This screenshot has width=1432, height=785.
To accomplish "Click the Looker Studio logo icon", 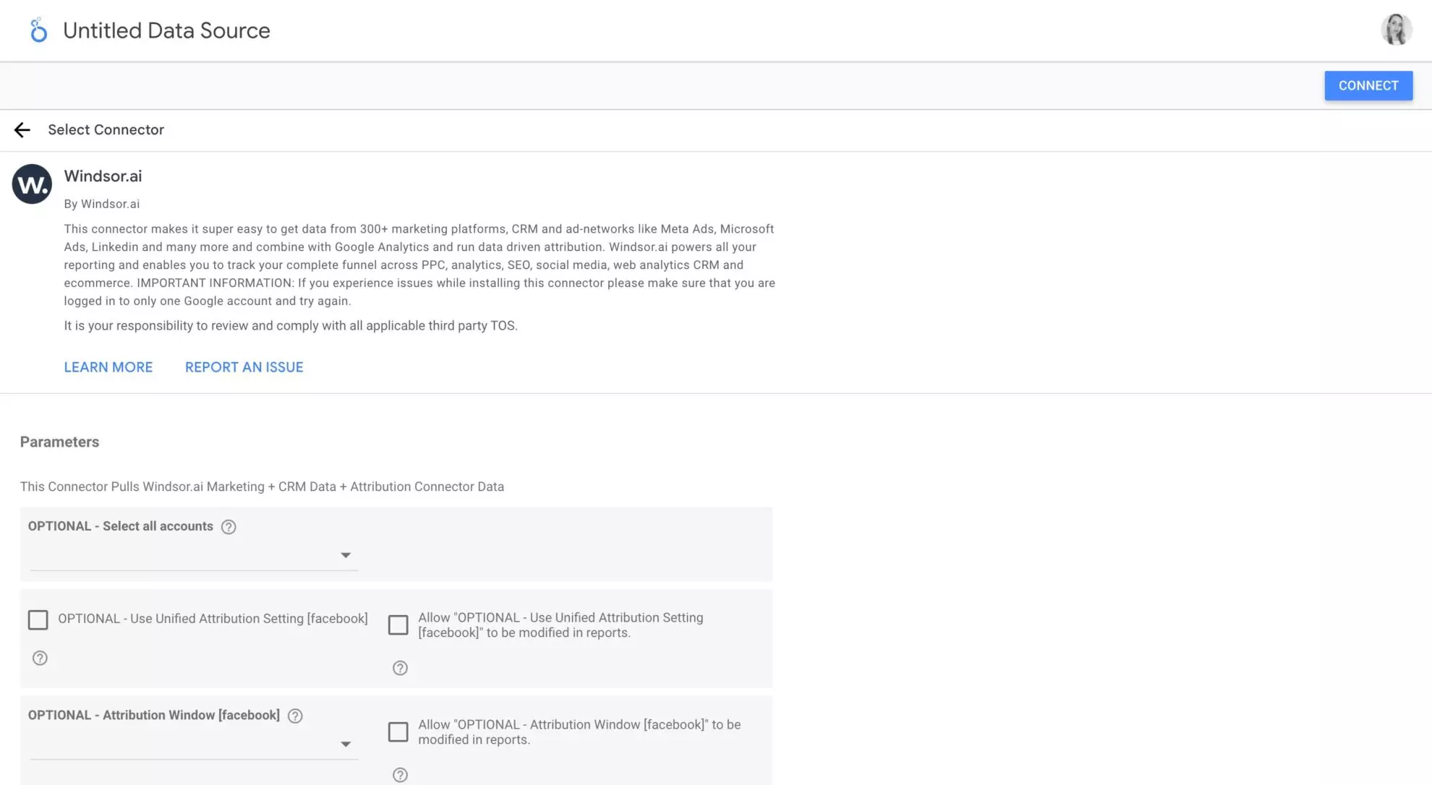I will coord(38,30).
